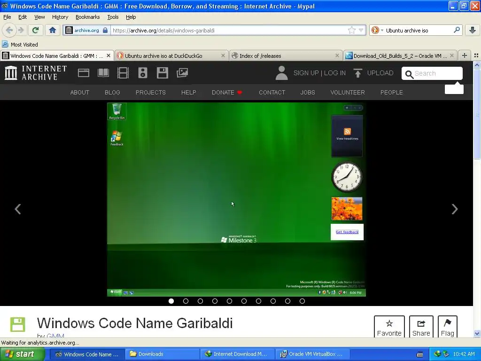Screen dimensions: 481x361
Task: Open the Audio speaker icon
Action: [x=143, y=73]
